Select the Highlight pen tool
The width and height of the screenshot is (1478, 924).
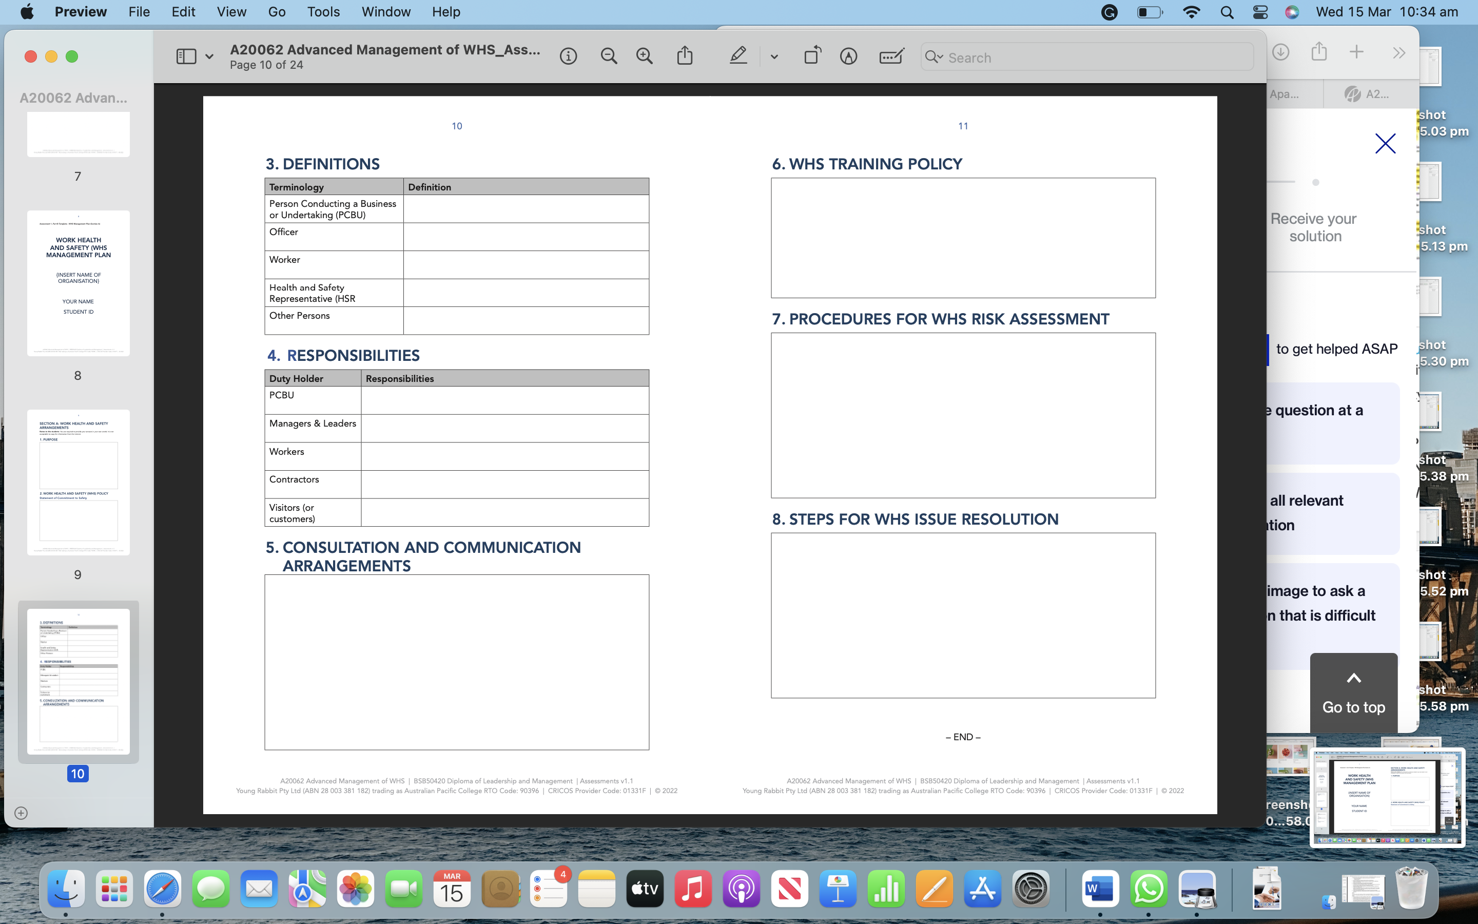(x=738, y=56)
